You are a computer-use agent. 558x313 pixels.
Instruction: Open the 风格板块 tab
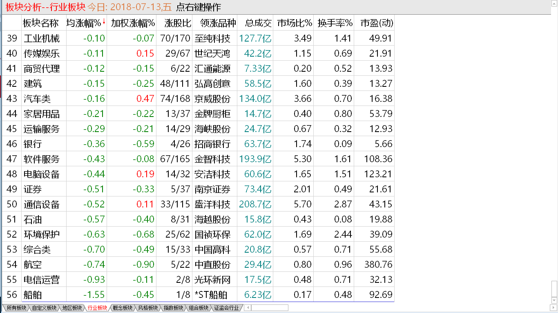click(148, 308)
